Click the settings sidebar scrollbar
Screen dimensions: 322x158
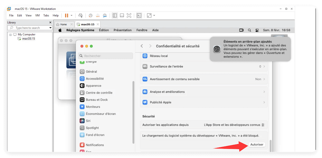(134, 112)
